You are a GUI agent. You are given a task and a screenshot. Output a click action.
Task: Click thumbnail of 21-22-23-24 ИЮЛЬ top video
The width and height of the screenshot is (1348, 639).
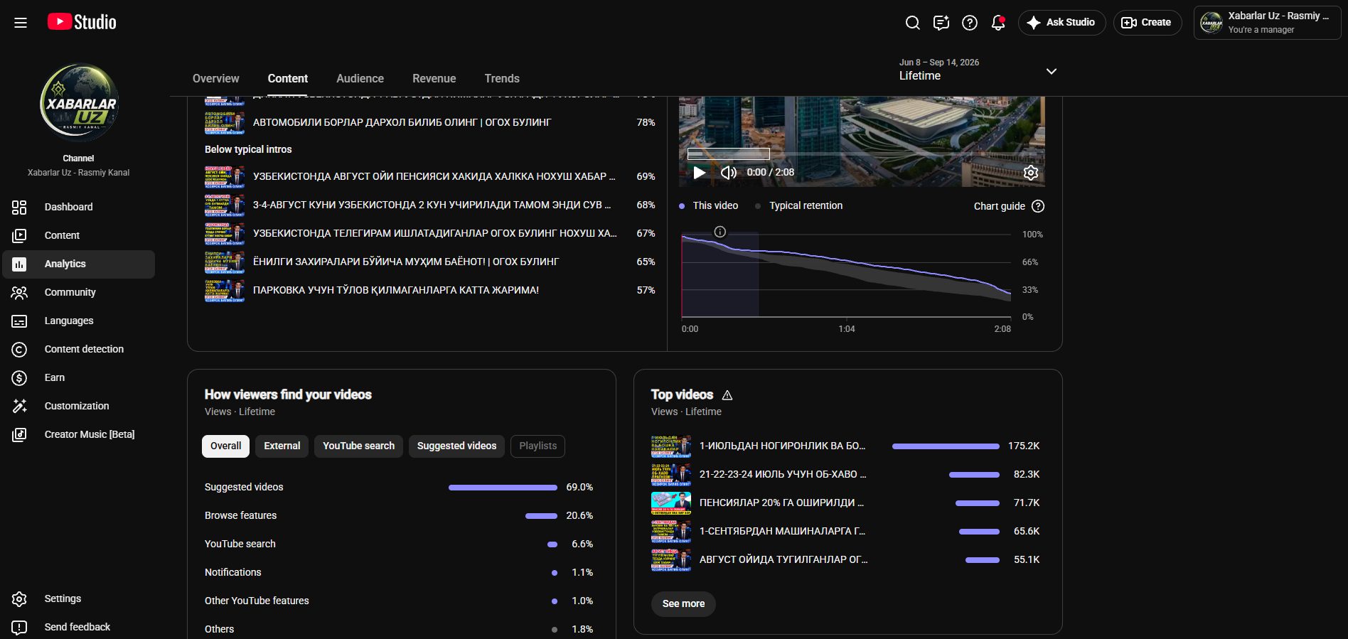tap(670, 474)
